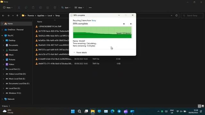The height and width of the screenshot is (115, 205).
Task: Click the taskbar clock showing 10:48
Action: tap(193, 111)
